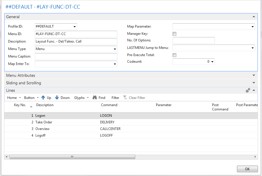
Task: Expand the Sliding and Scrolling section
Action: pyautogui.click(x=253, y=83)
